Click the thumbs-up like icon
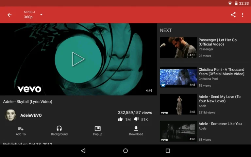The width and height of the screenshot is (251, 157). [x=120, y=119]
